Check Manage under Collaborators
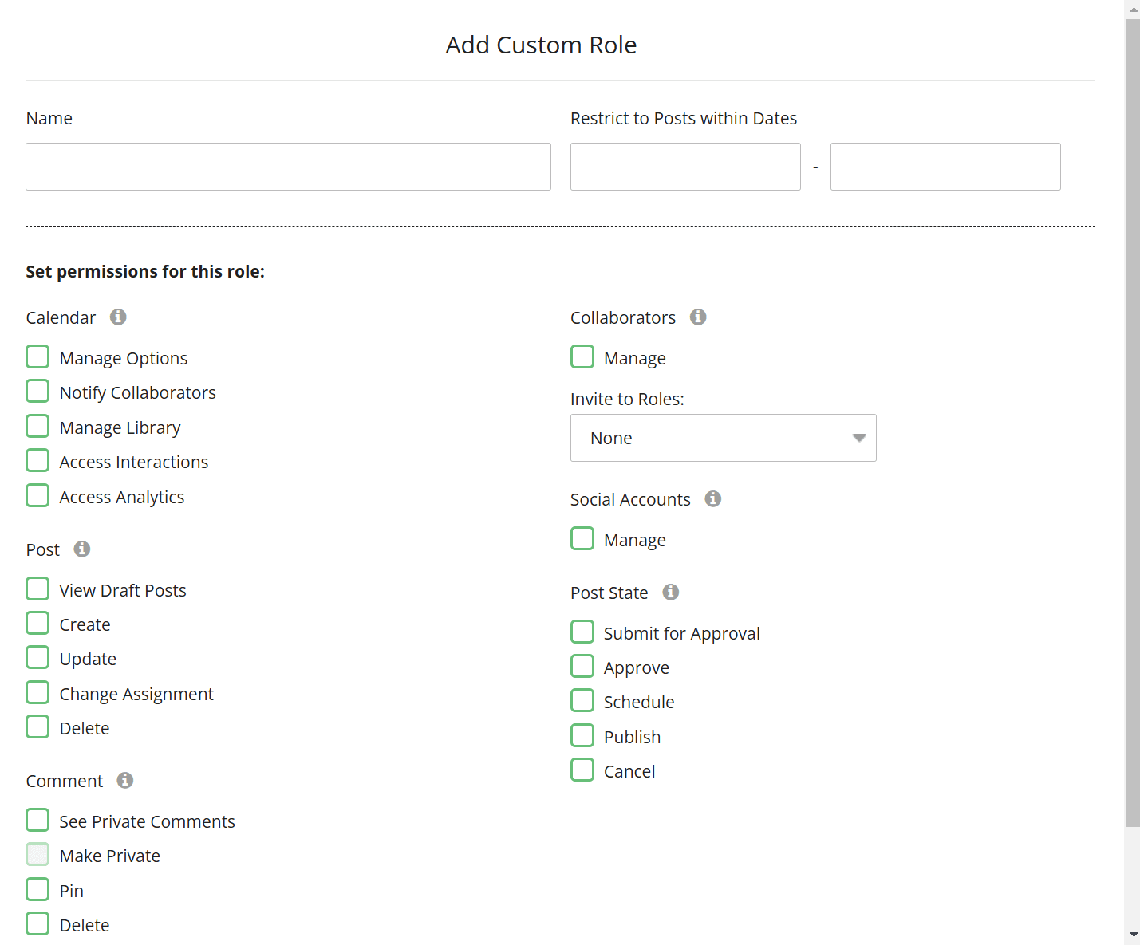1140x945 pixels. [582, 356]
